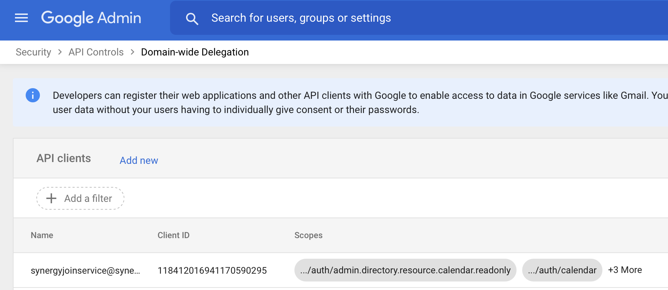The height and width of the screenshot is (290, 668).
Task: Click the Scopes column header
Action: click(308, 235)
